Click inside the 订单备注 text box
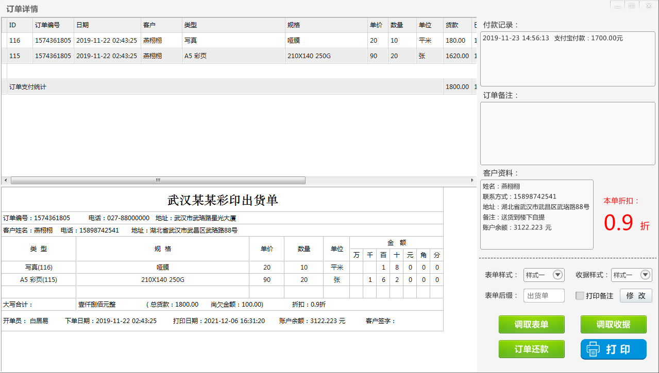This screenshot has height=373, width=659. pyautogui.click(x=567, y=133)
